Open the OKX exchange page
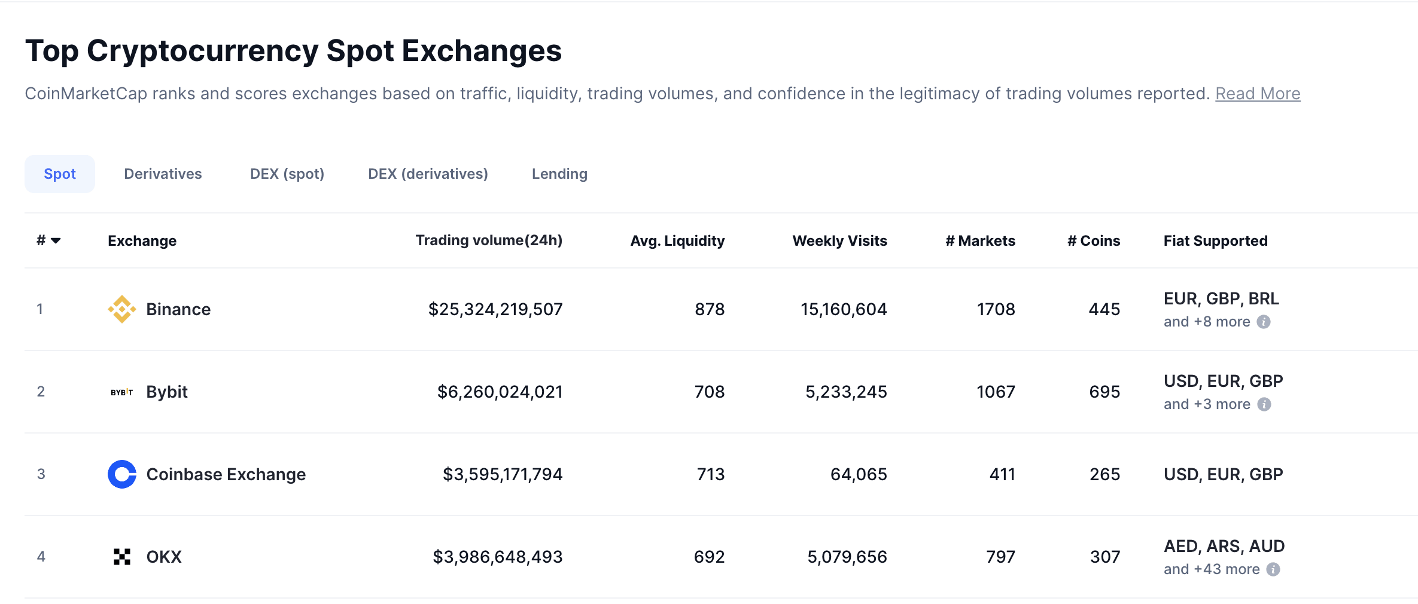 [164, 557]
